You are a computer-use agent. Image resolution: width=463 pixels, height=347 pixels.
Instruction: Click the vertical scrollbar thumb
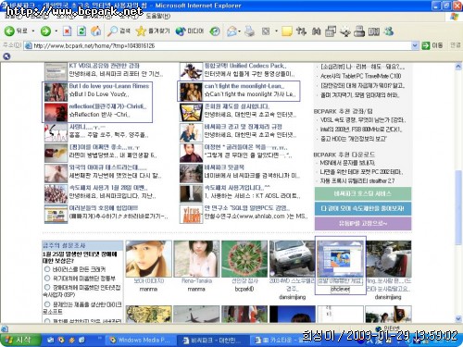458,207
